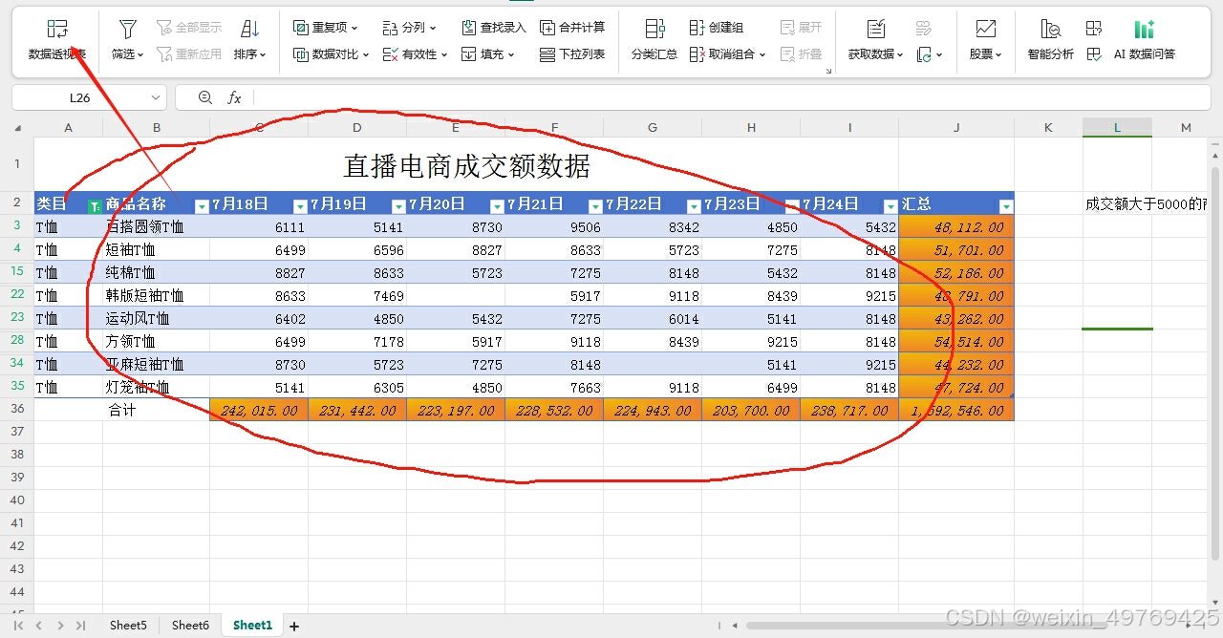Click the select-all corner of the sheet
The width and height of the screenshot is (1223, 638).
(17, 127)
